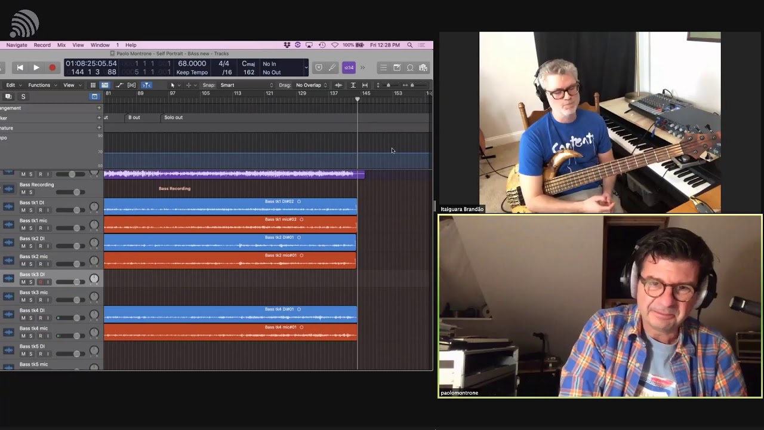Toggle the highlighted Catch Playhead icon
The height and width of the screenshot is (430, 764).
[146, 85]
